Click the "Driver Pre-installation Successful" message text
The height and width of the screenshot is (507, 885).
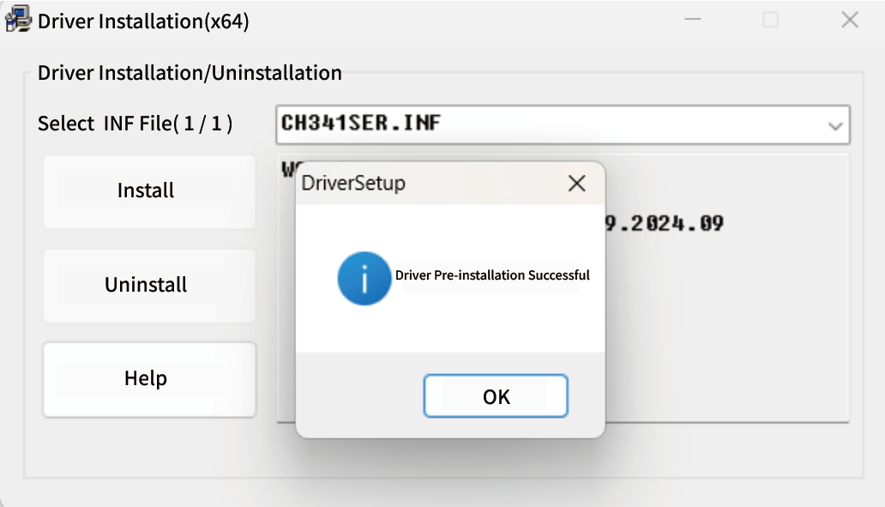[492, 276]
